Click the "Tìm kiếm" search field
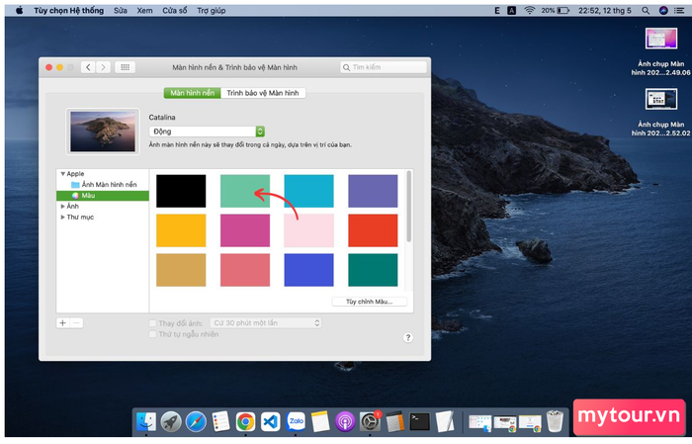 [x=386, y=67]
